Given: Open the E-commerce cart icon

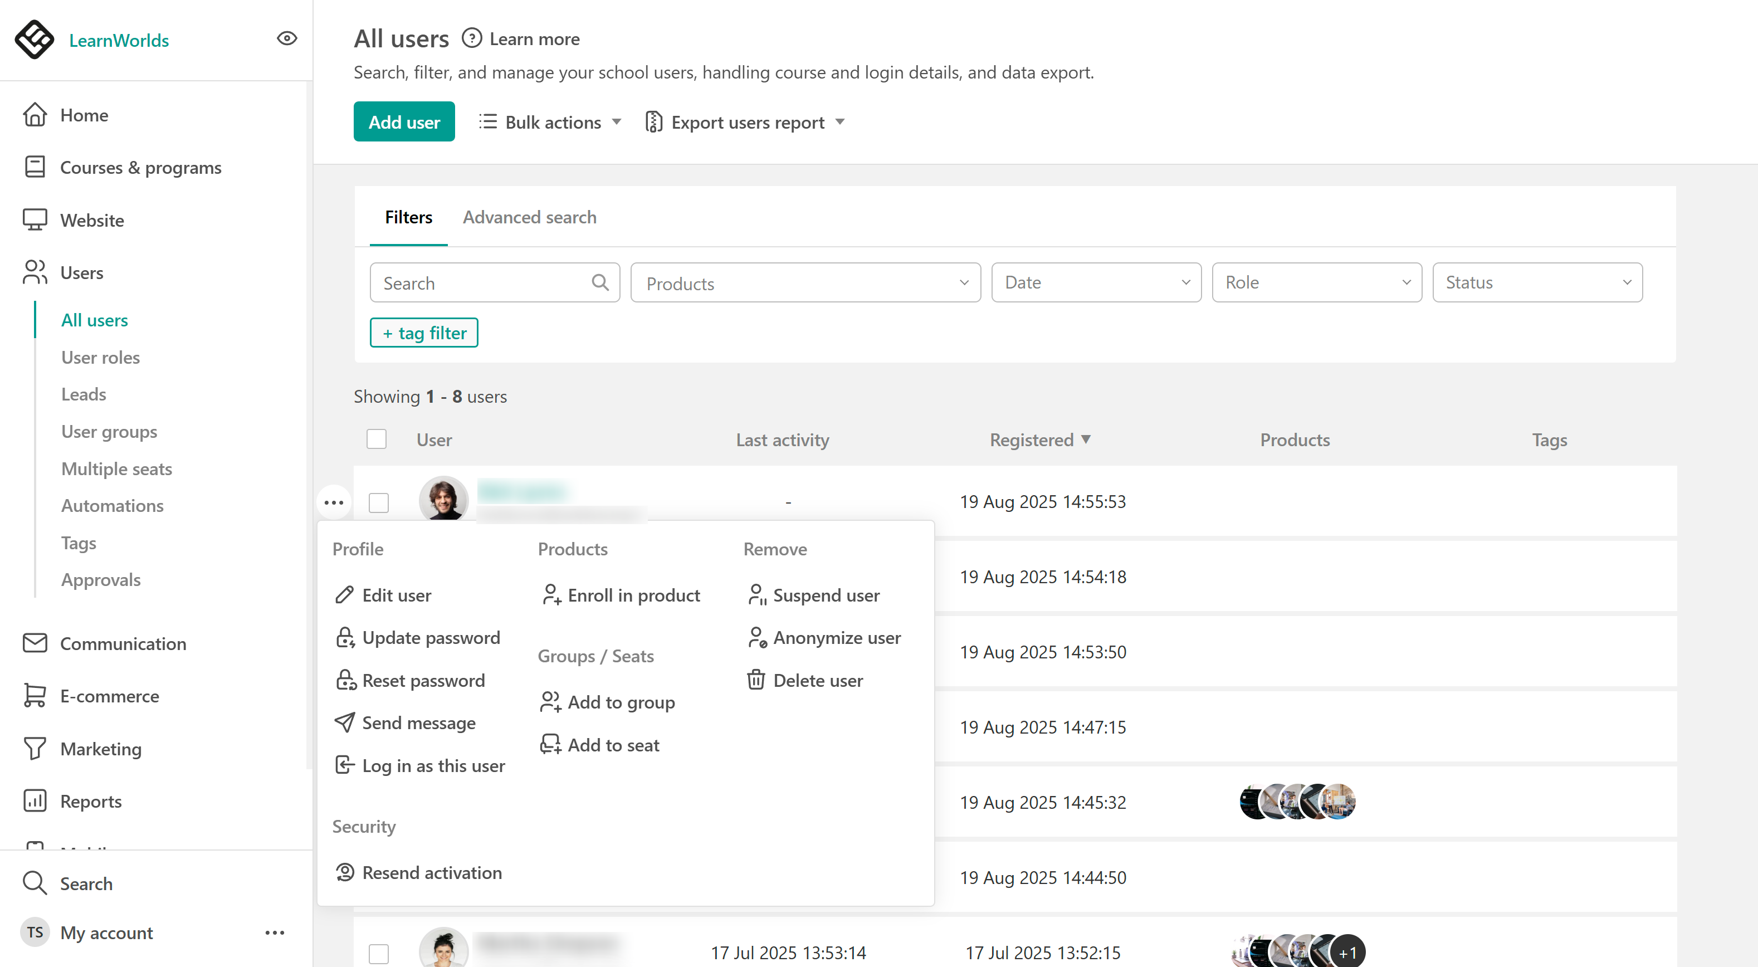Looking at the screenshot, I should click(35, 696).
